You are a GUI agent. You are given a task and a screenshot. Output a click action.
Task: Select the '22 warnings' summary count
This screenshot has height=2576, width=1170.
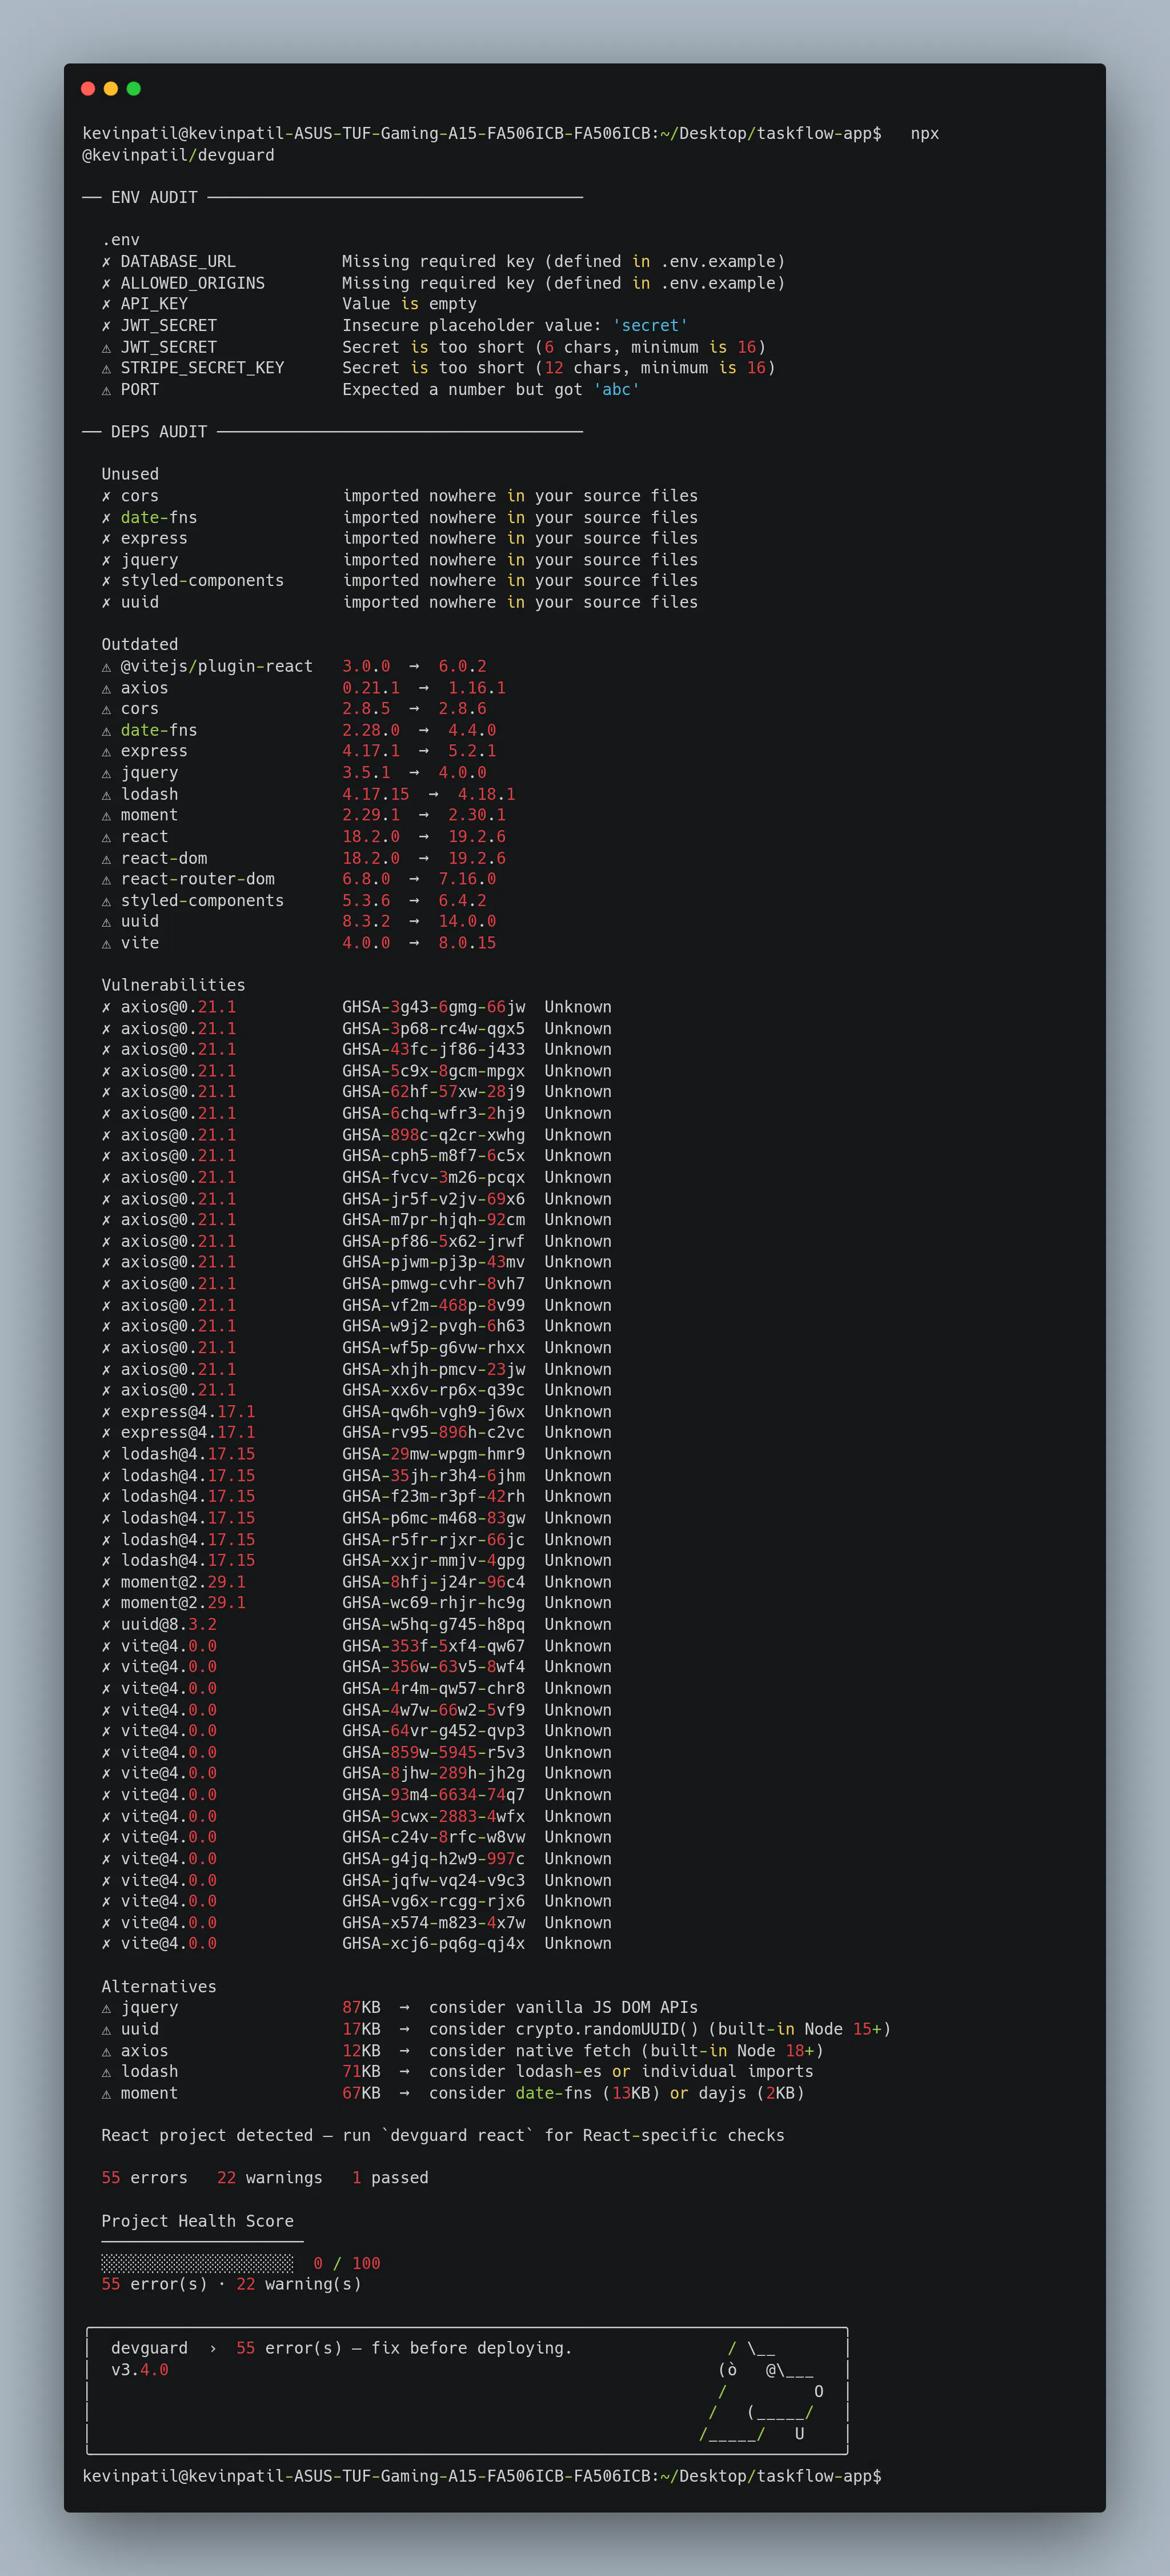click(270, 2178)
